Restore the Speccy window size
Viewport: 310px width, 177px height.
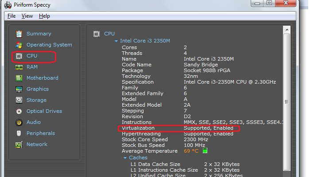(x=269, y=3)
